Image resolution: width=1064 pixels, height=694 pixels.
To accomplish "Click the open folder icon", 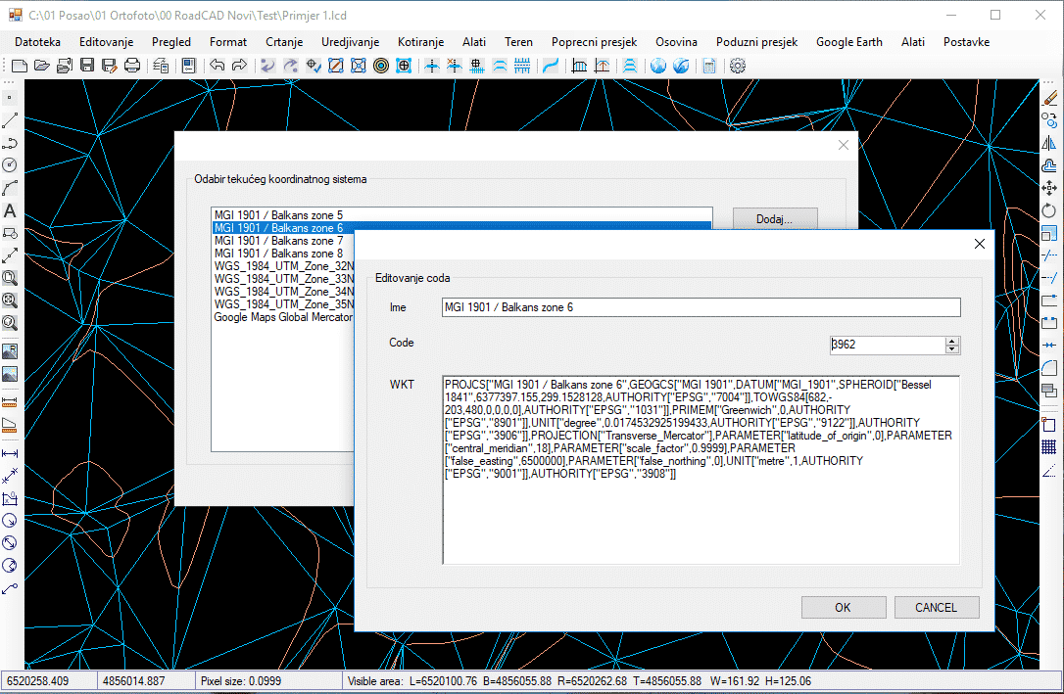I will 41,66.
